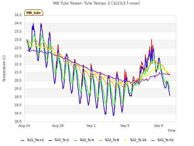Click the 23.5 y-axis tick label
Screen dimensions: 194x146
coord(18,32)
